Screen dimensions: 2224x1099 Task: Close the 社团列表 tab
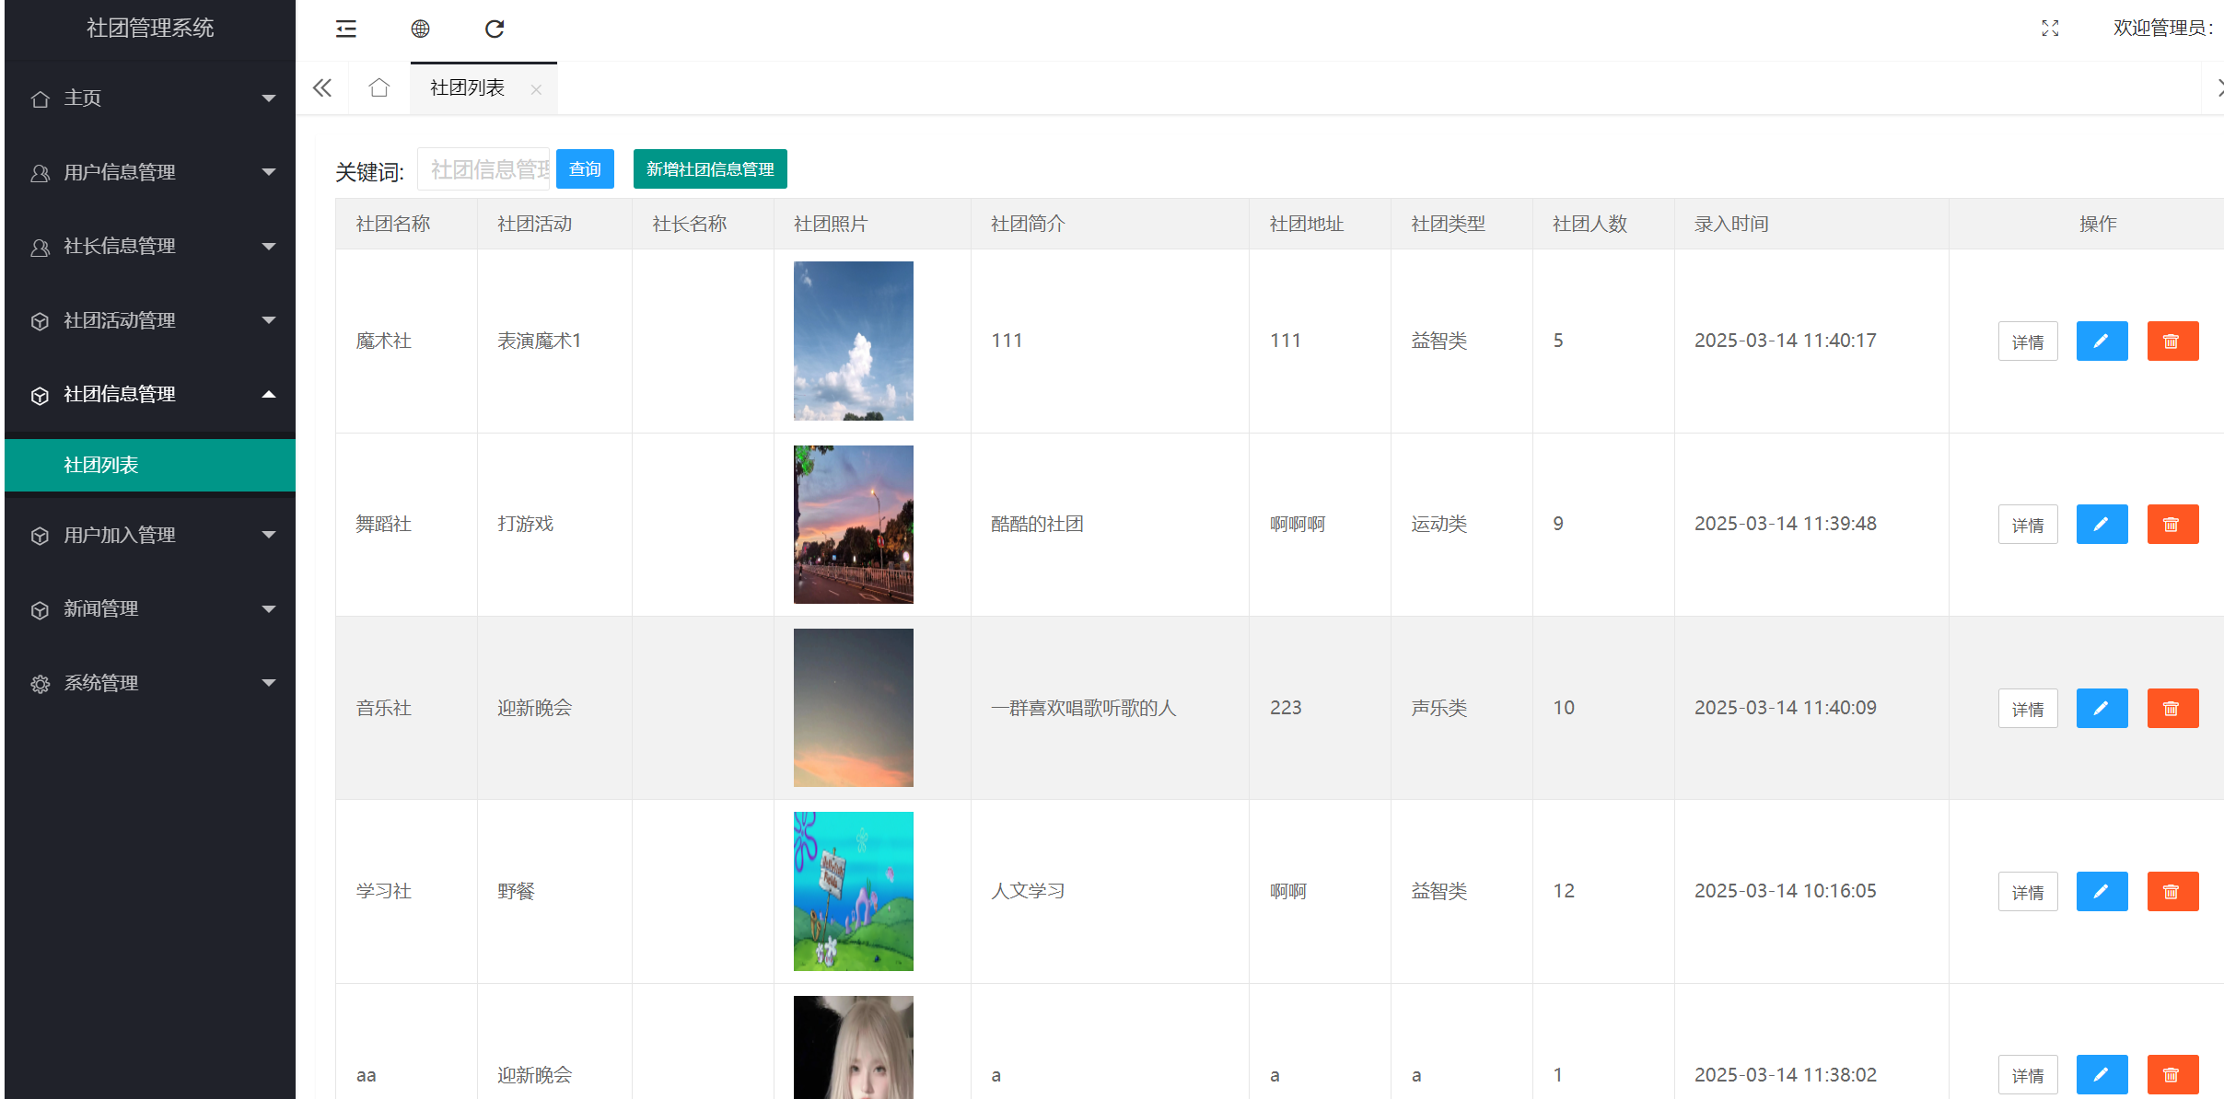pyautogui.click(x=536, y=89)
